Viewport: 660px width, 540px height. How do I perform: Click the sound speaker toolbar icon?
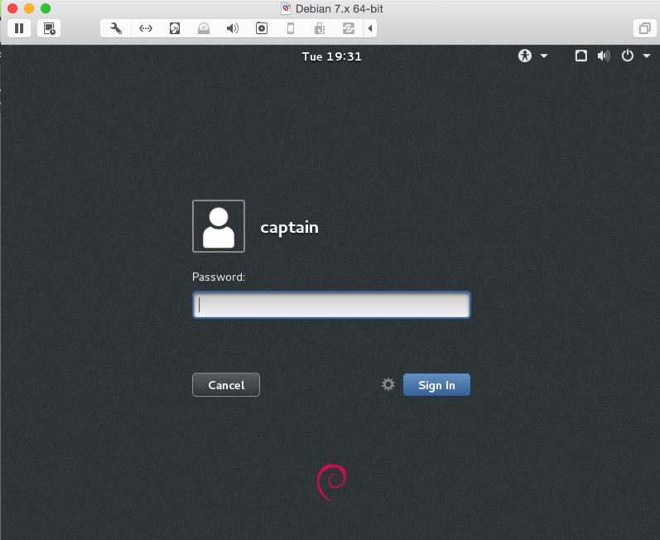point(233,28)
